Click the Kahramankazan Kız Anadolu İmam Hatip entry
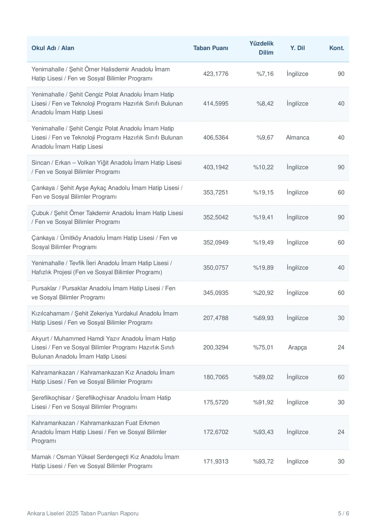Viewport: 376px width, 532px height. (103, 377)
